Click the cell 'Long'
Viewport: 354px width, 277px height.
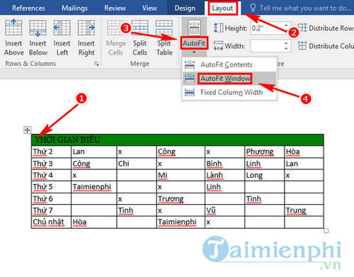coord(264,175)
